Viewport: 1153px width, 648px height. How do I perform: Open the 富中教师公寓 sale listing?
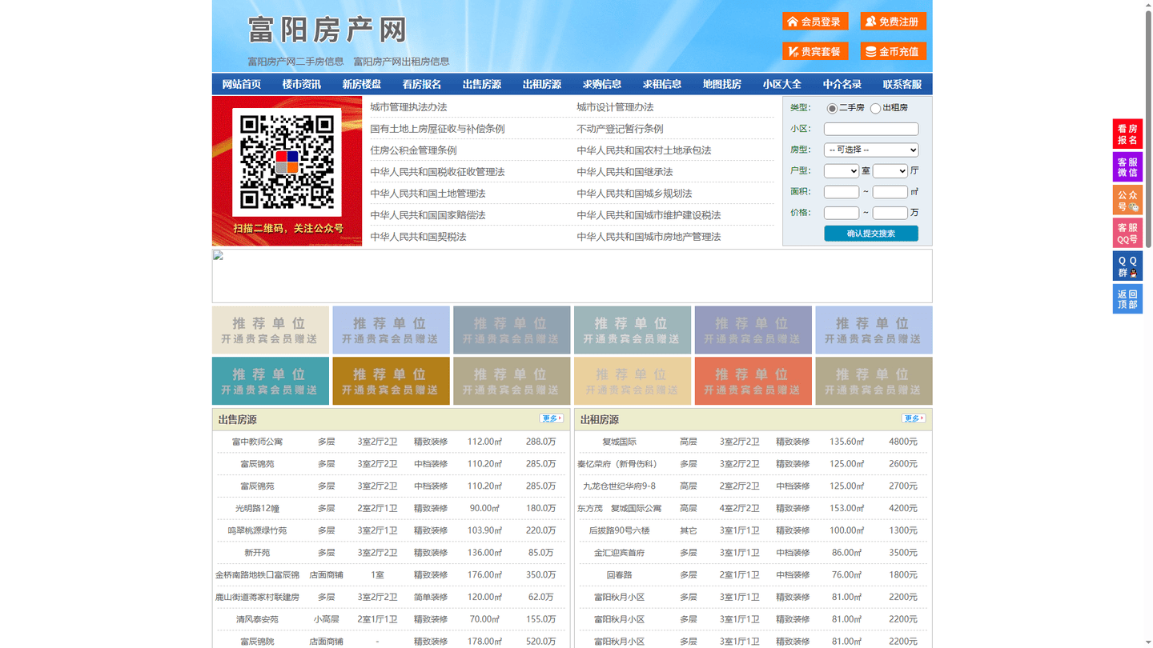tap(257, 442)
